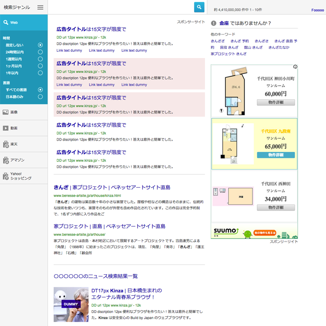Select the 動画 video search icon
The width and height of the screenshot is (326, 326).
[6, 128]
